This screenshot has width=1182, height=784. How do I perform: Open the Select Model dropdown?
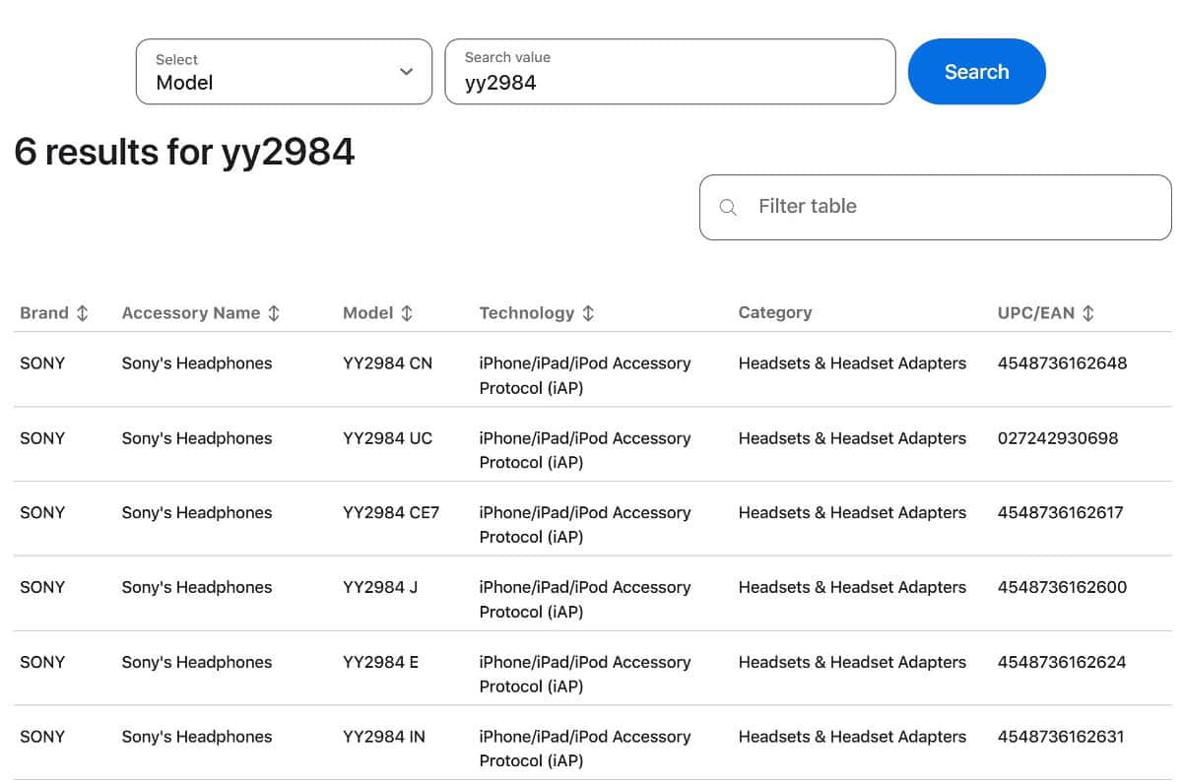pyautogui.click(x=284, y=72)
